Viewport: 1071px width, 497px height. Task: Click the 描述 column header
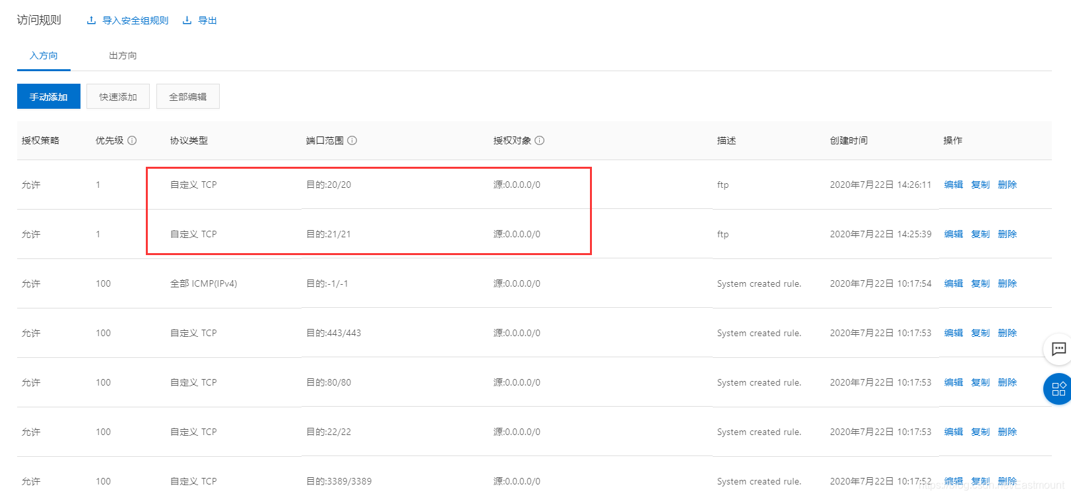point(727,140)
